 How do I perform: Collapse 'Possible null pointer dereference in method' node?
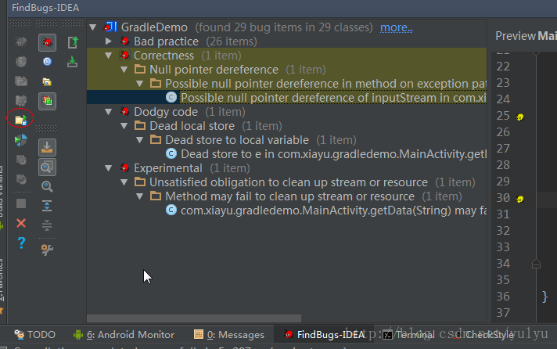point(139,84)
